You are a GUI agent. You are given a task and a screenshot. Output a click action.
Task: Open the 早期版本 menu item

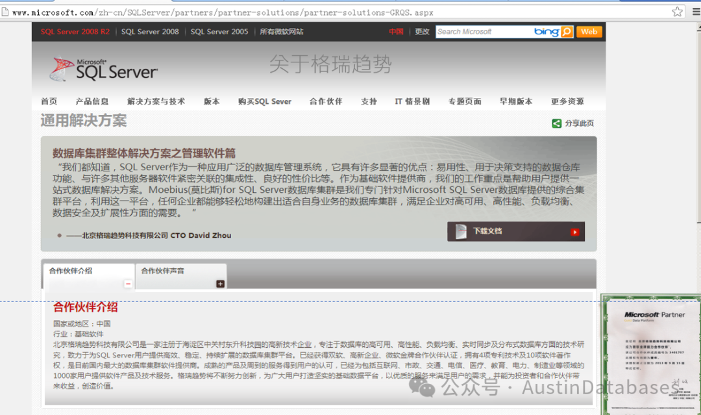516,101
